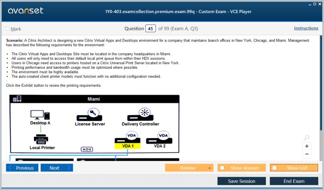Click the Save Session button
Screen dimensions: 324x190
click(242, 181)
